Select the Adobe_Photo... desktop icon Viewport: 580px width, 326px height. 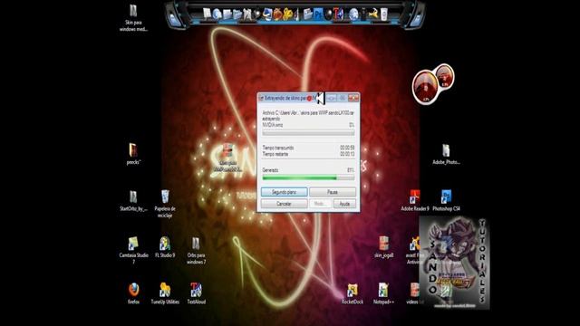point(446,154)
